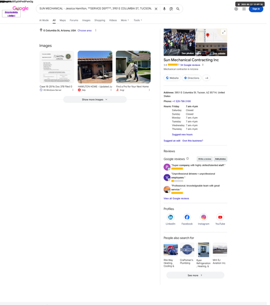Click the Sign in button

[x=256, y=9]
